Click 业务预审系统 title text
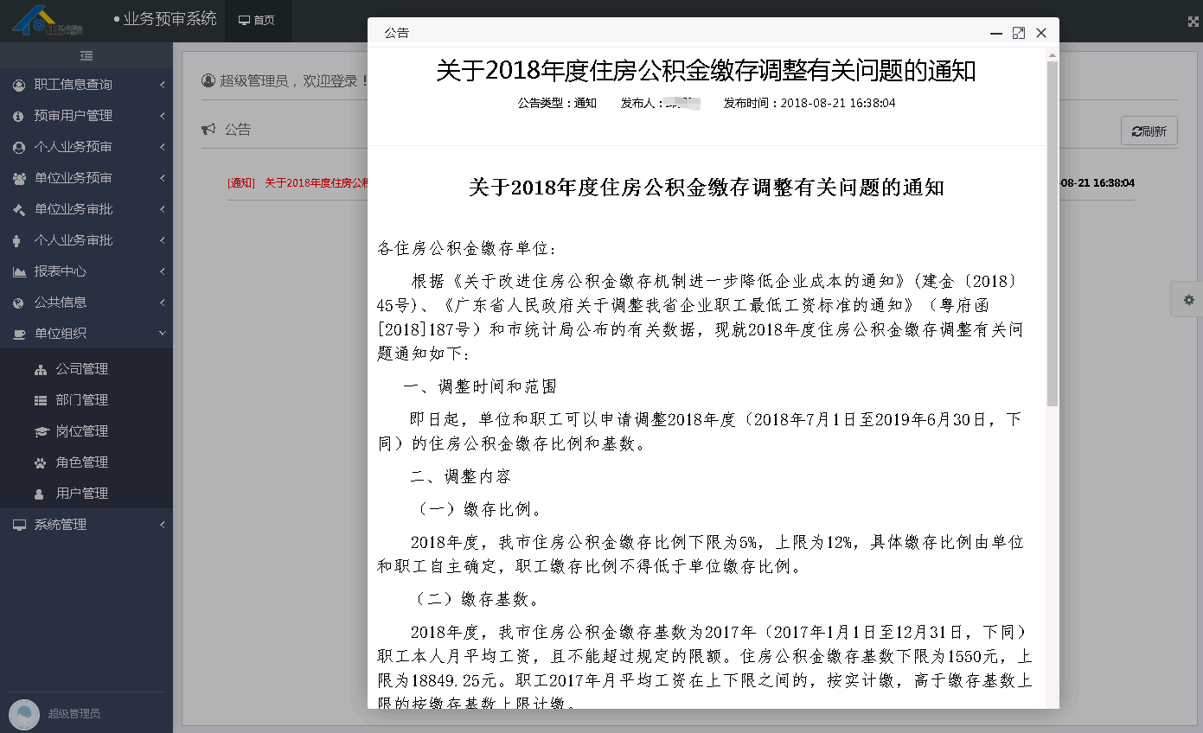The width and height of the screenshot is (1203, 733). pyautogui.click(x=170, y=18)
